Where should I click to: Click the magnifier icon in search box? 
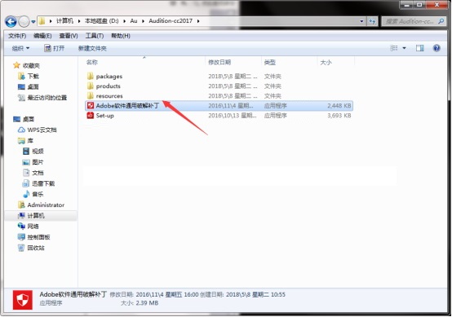[x=441, y=21]
